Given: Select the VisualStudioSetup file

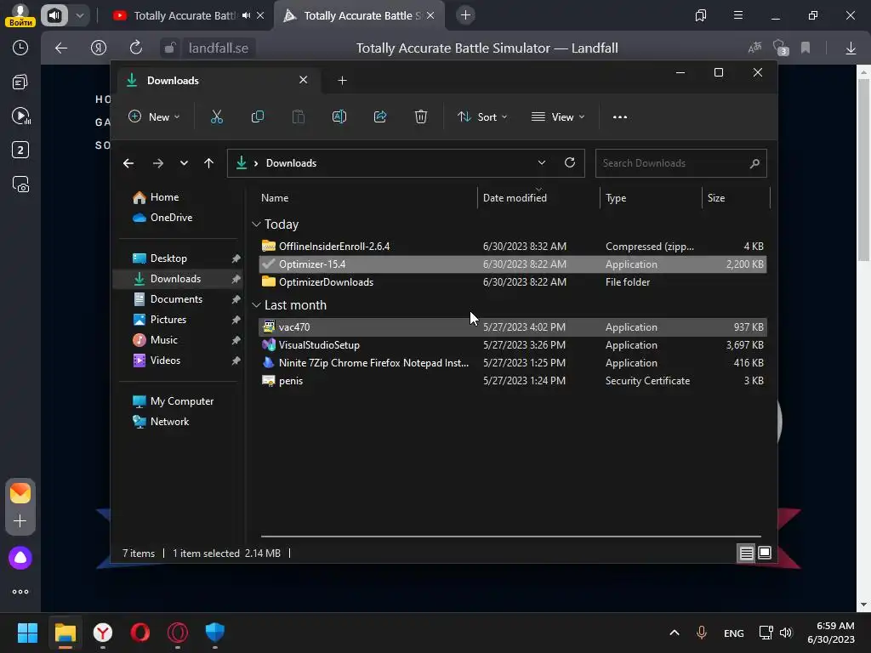Looking at the screenshot, I should tap(512, 345).
